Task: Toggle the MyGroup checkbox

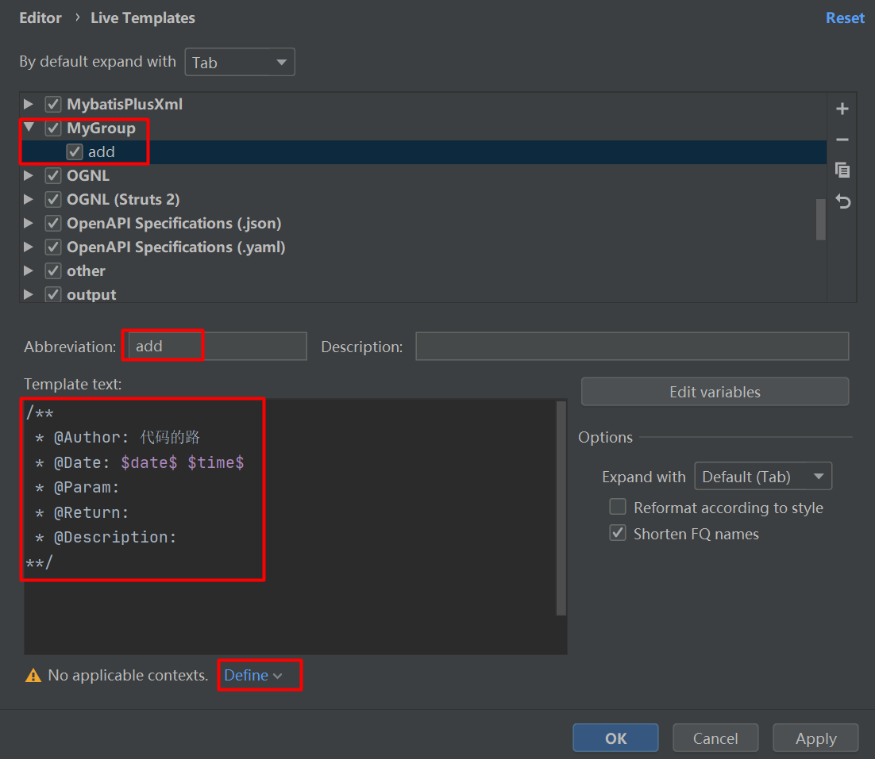Action: coord(53,128)
